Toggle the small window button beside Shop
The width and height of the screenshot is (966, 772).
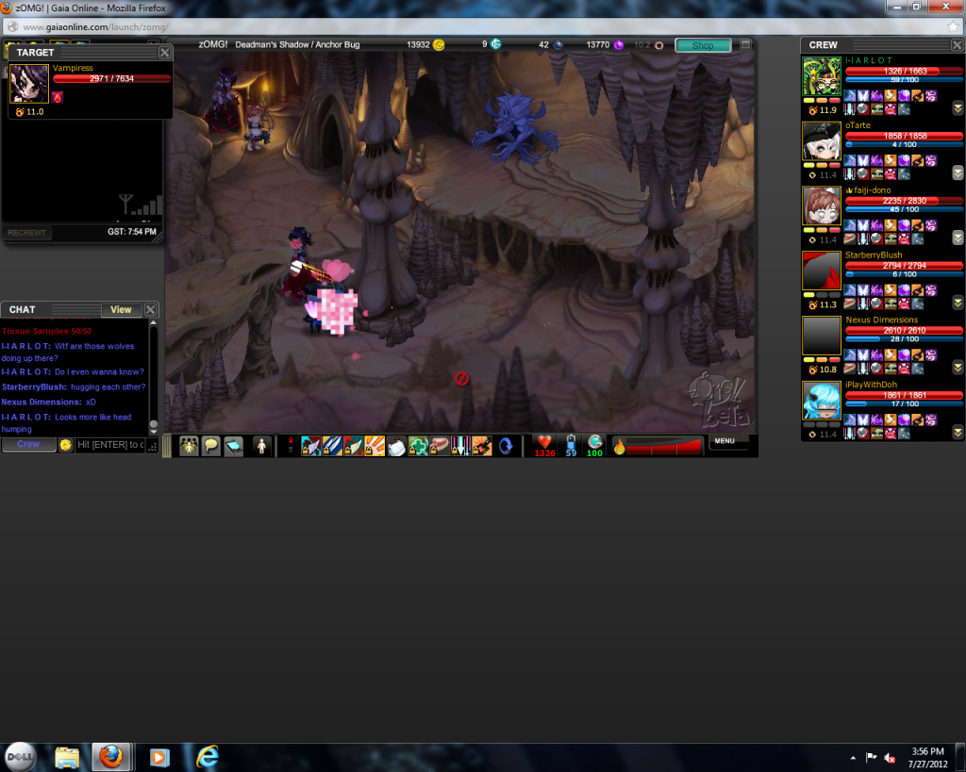(745, 45)
